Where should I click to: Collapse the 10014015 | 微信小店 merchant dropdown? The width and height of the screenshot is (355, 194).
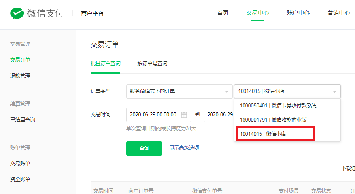(287, 91)
